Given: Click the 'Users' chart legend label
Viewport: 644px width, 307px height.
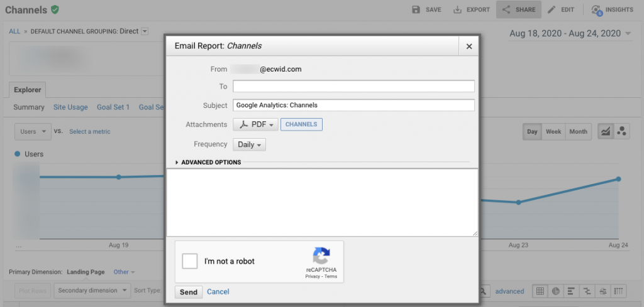Looking at the screenshot, I should pyautogui.click(x=34, y=154).
